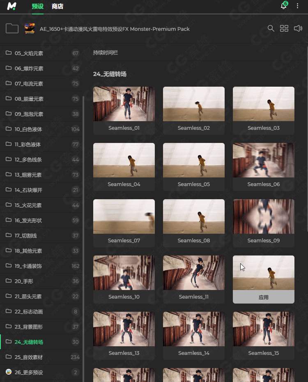Open category 09_泡泡元素
Screen dimensions: 308x382
tap(41, 114)
